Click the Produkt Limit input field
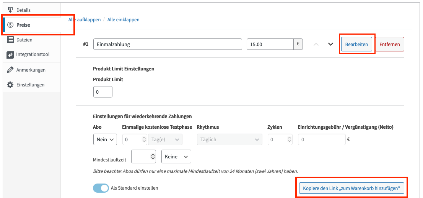Screen dimensions: 423x198 coord(103,92)
